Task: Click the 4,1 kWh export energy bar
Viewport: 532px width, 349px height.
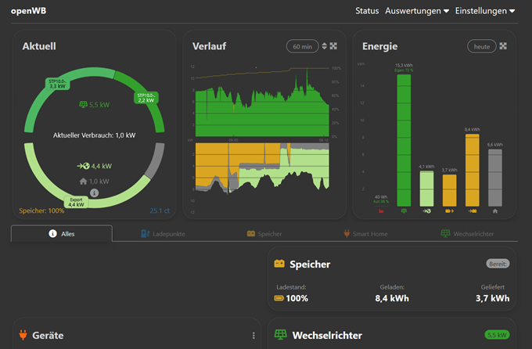Action: point(426,189)
